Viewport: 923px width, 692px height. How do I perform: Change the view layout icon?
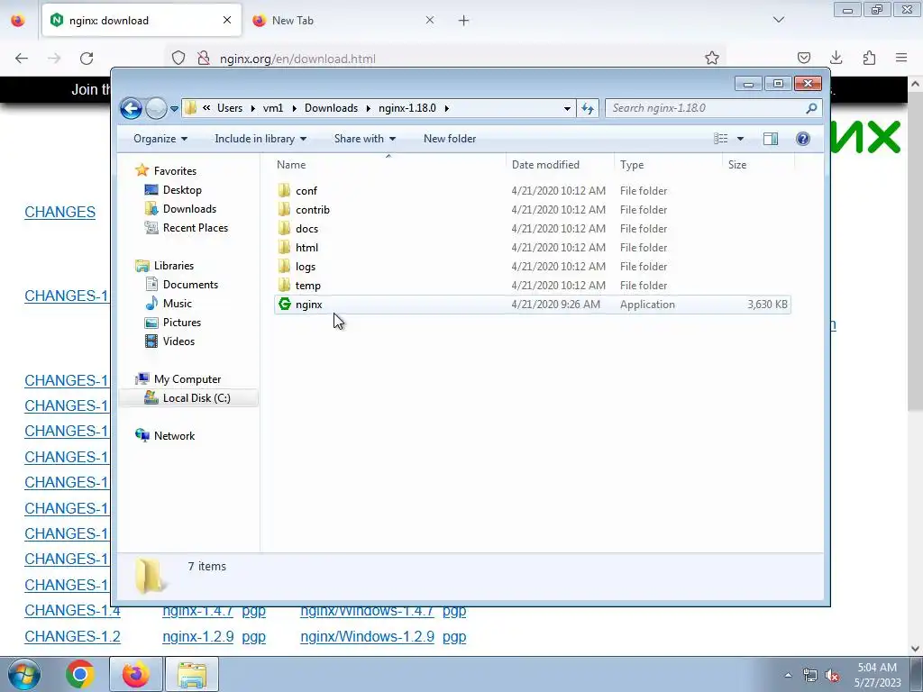pos(720,139)
